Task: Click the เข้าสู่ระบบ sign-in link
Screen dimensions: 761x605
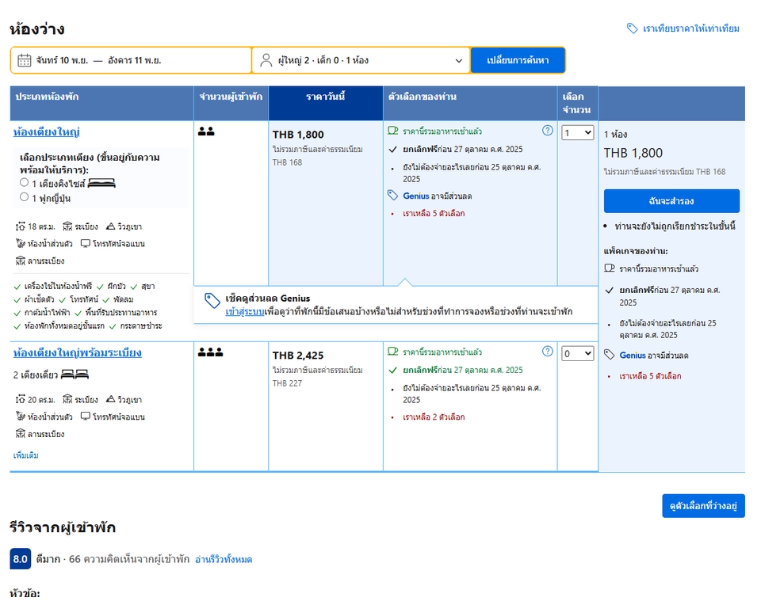Action: (x=244, y=312)
